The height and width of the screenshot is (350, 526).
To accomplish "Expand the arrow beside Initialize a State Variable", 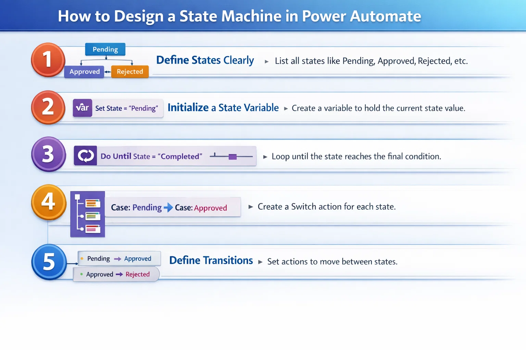I will tap(285, 108).
